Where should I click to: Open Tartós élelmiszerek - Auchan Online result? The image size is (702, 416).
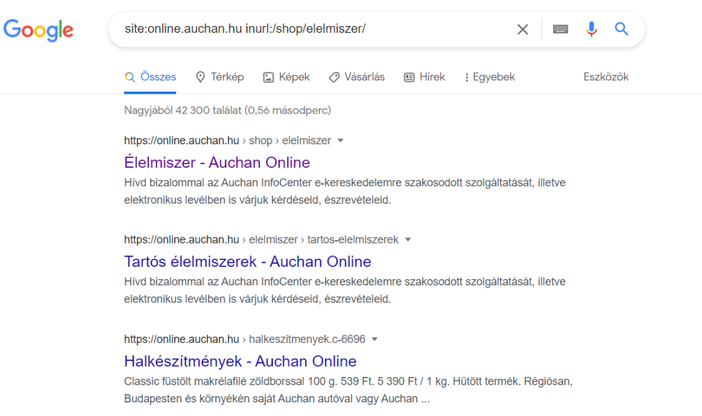[247, 261]
